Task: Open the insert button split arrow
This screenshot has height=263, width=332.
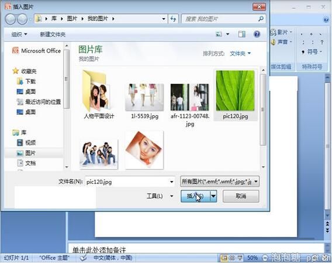Action: click(x=213, y=196)
